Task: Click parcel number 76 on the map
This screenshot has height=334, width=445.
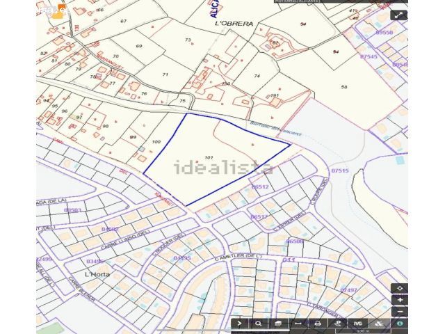Action: [x=144, y=93]
